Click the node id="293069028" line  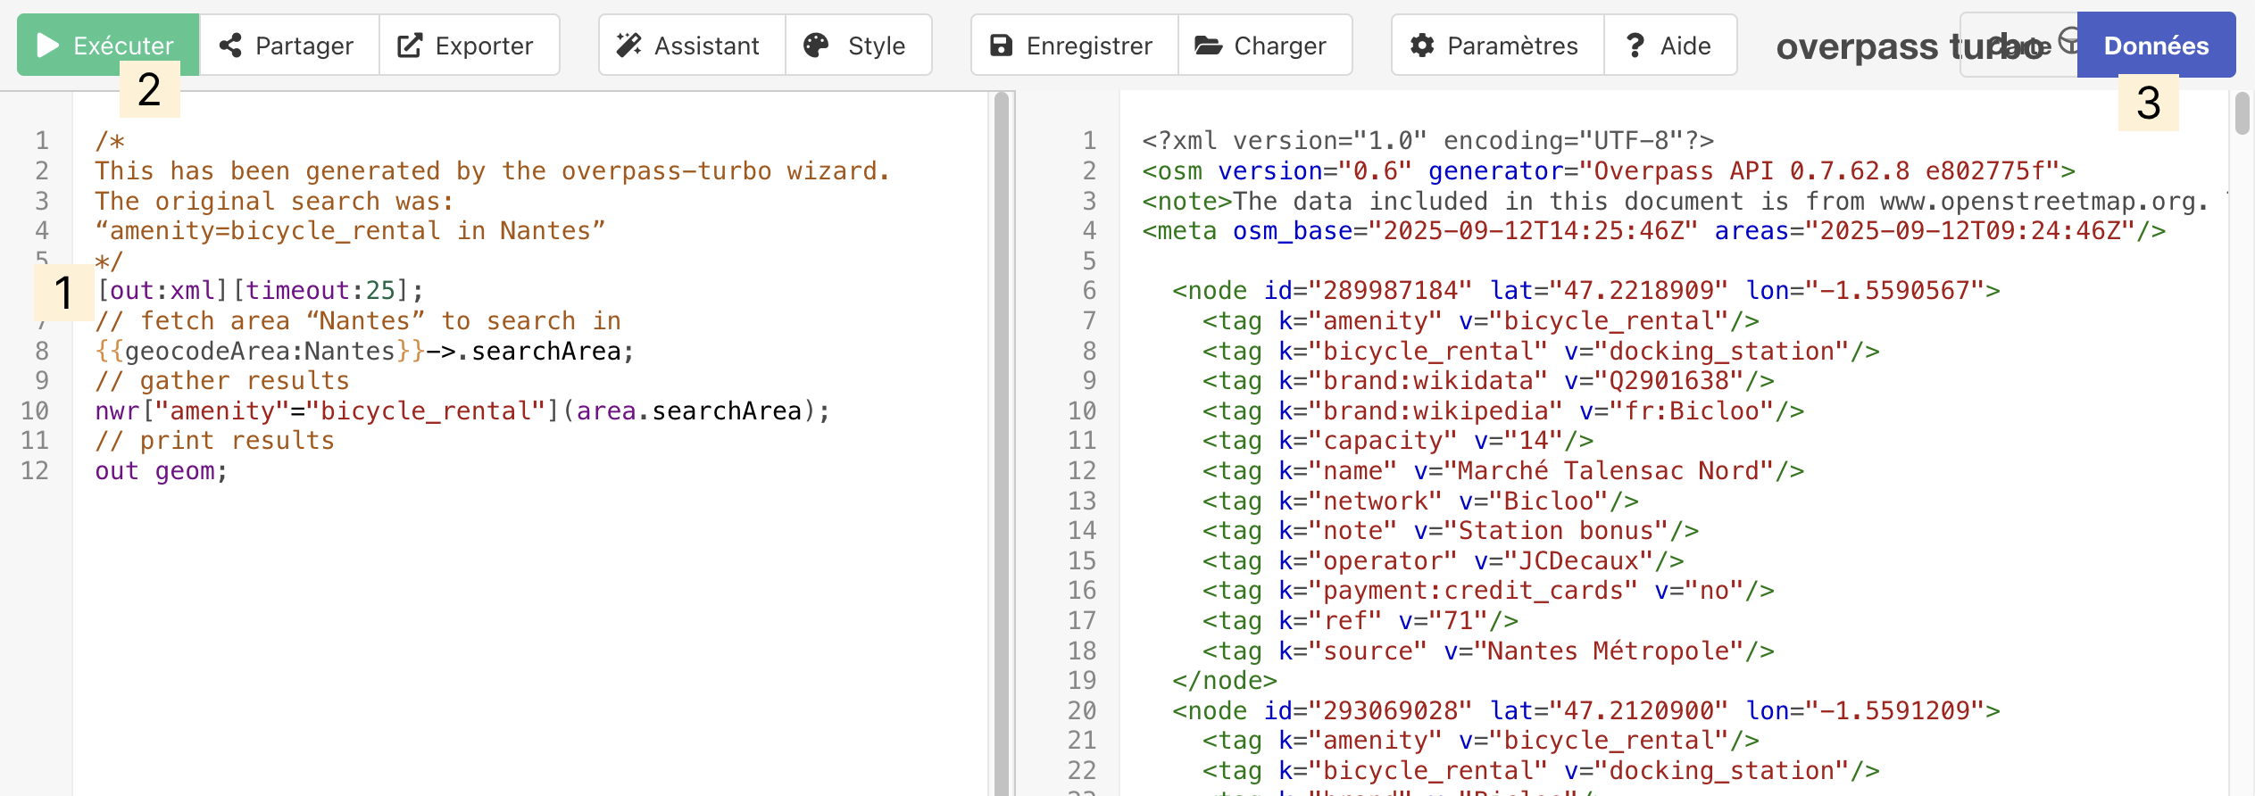1586,710
